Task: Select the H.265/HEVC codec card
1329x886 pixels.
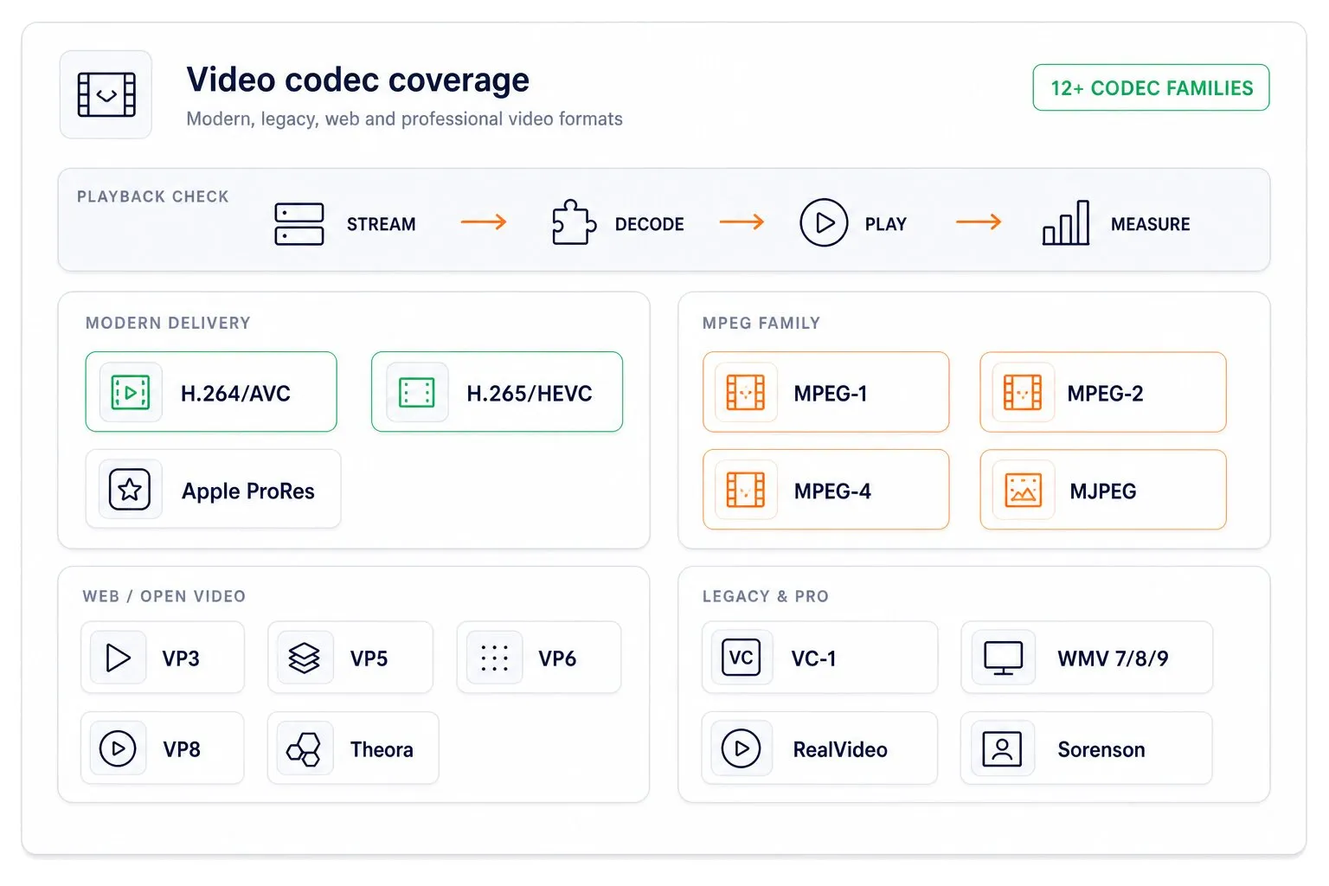Action: (x=497, y=392)
